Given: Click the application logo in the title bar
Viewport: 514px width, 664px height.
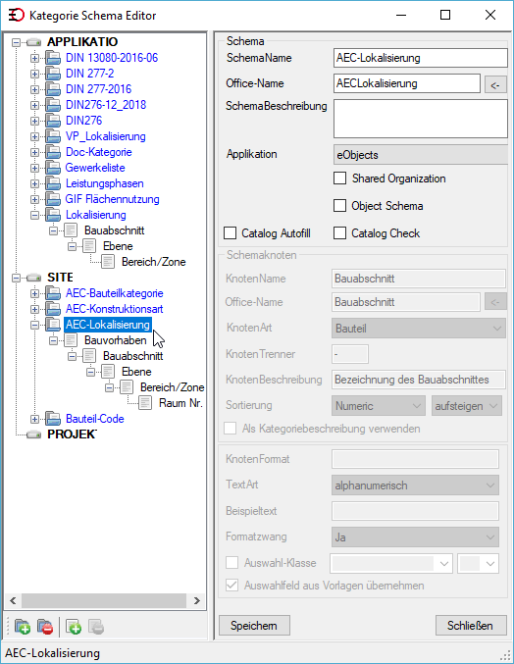Looking at the screenshot, I should pyautogui.click(x=16, y=16).
